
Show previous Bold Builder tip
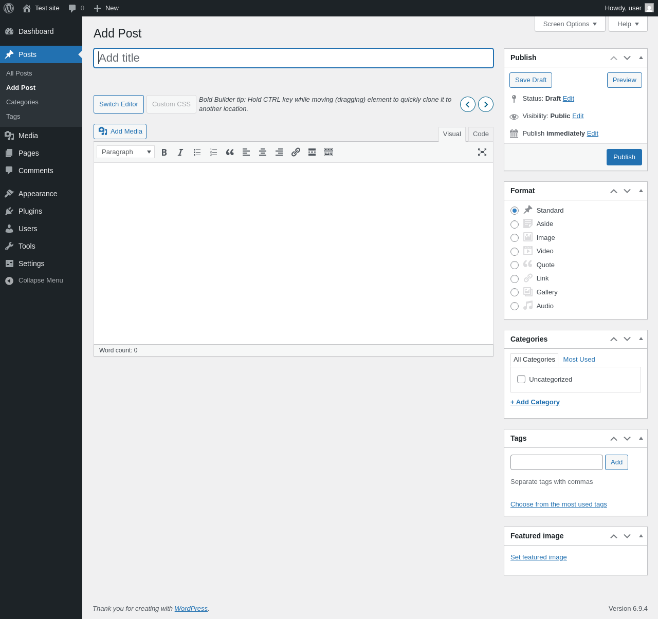tap(468, 104)
